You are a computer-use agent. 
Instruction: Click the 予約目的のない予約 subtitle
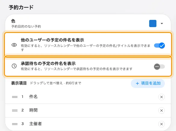click(x=26, y=27)
